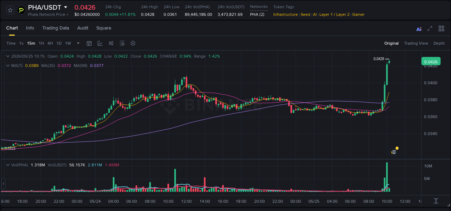
Task: Click the 0.0323 low price marker
Action: [x=10, y=148]
